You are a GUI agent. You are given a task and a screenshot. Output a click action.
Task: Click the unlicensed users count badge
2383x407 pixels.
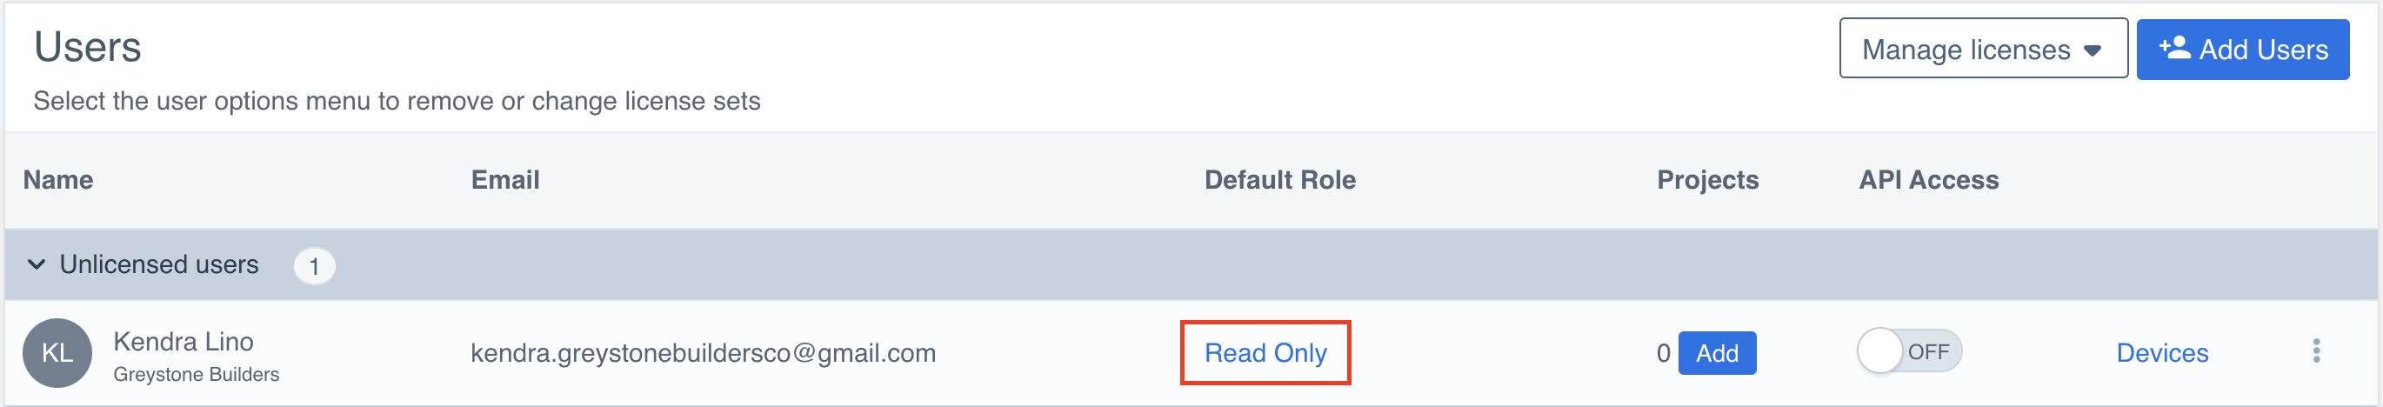point(315,266)
